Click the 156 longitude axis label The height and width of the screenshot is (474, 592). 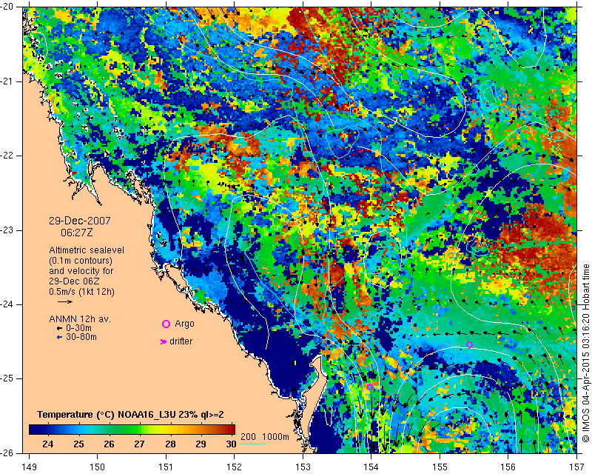(508, 467)
